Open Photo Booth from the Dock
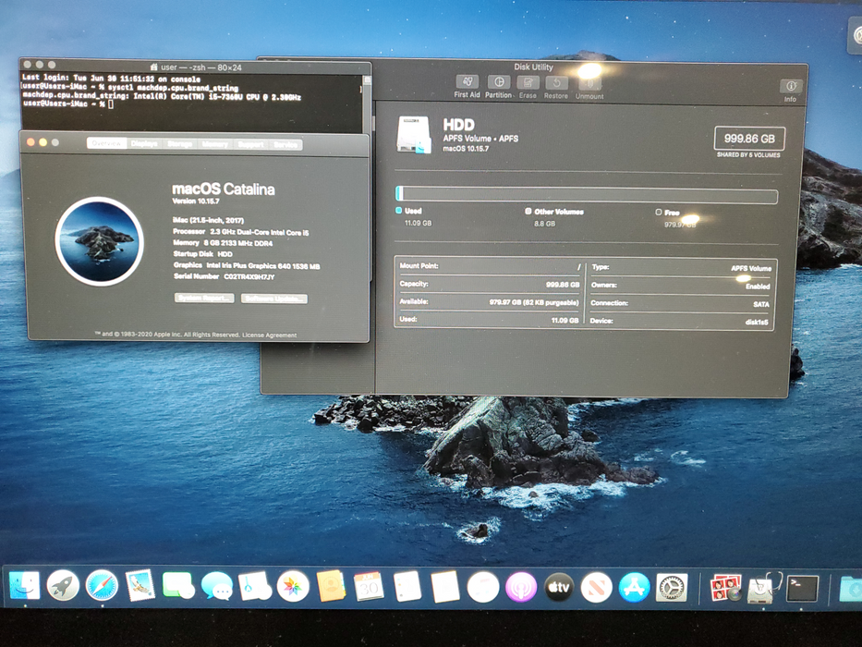 tap(725, 588)
